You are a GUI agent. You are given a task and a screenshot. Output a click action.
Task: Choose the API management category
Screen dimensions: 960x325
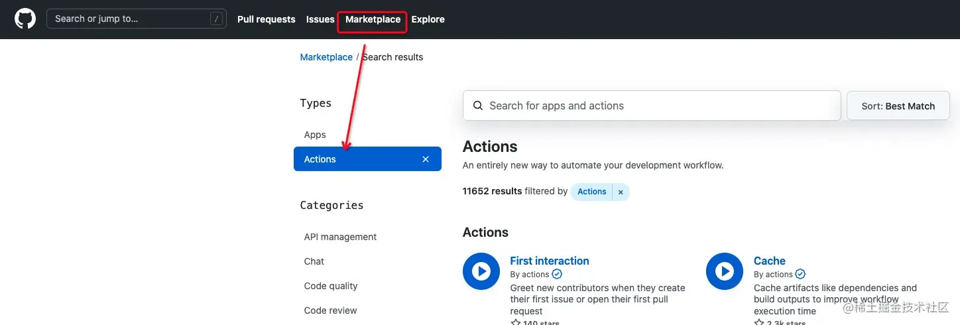(x=340, y=237)
